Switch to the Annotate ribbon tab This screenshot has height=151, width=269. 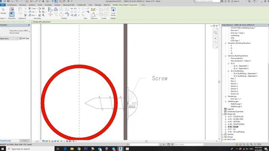pos(48,5)
